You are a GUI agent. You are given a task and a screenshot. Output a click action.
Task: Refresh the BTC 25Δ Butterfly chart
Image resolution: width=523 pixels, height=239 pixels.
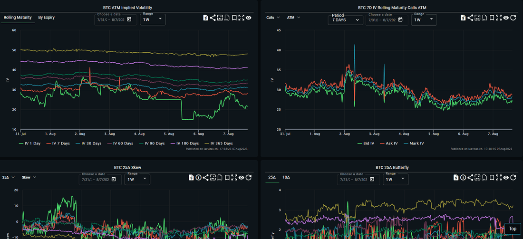(x=513, y=178)
